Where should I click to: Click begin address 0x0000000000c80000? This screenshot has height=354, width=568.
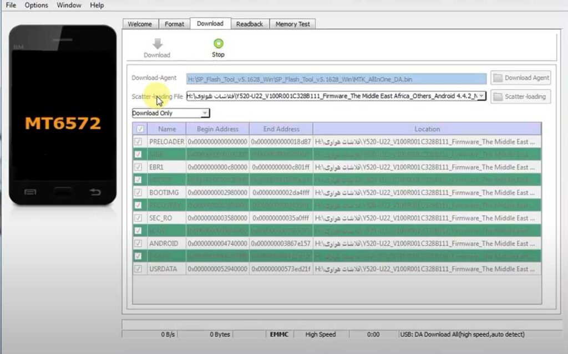pyautogui.click(x=217, y=167)
